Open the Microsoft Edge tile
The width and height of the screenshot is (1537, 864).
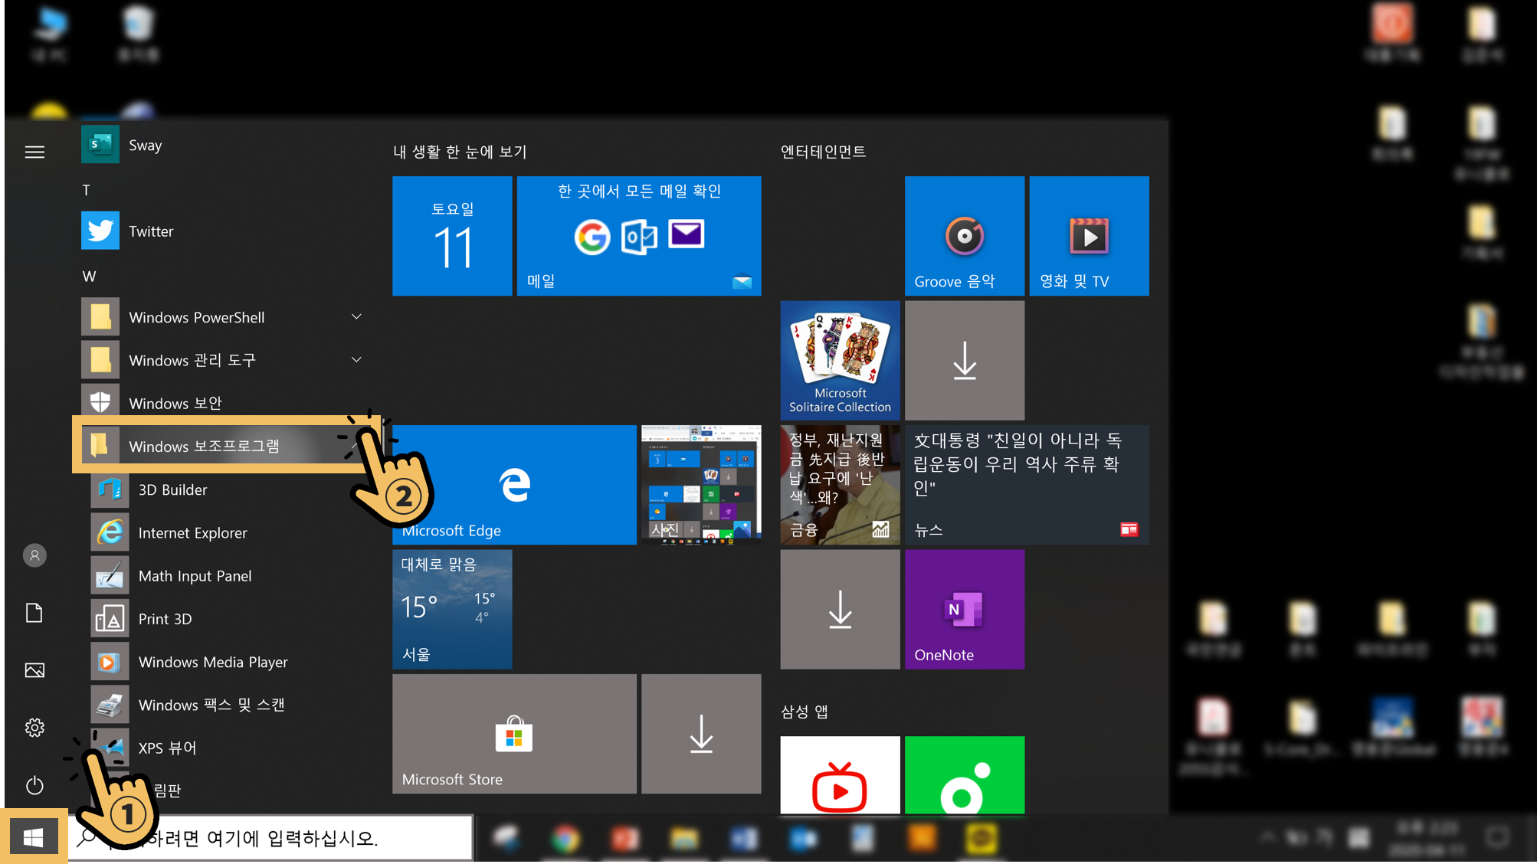point(514,485)
